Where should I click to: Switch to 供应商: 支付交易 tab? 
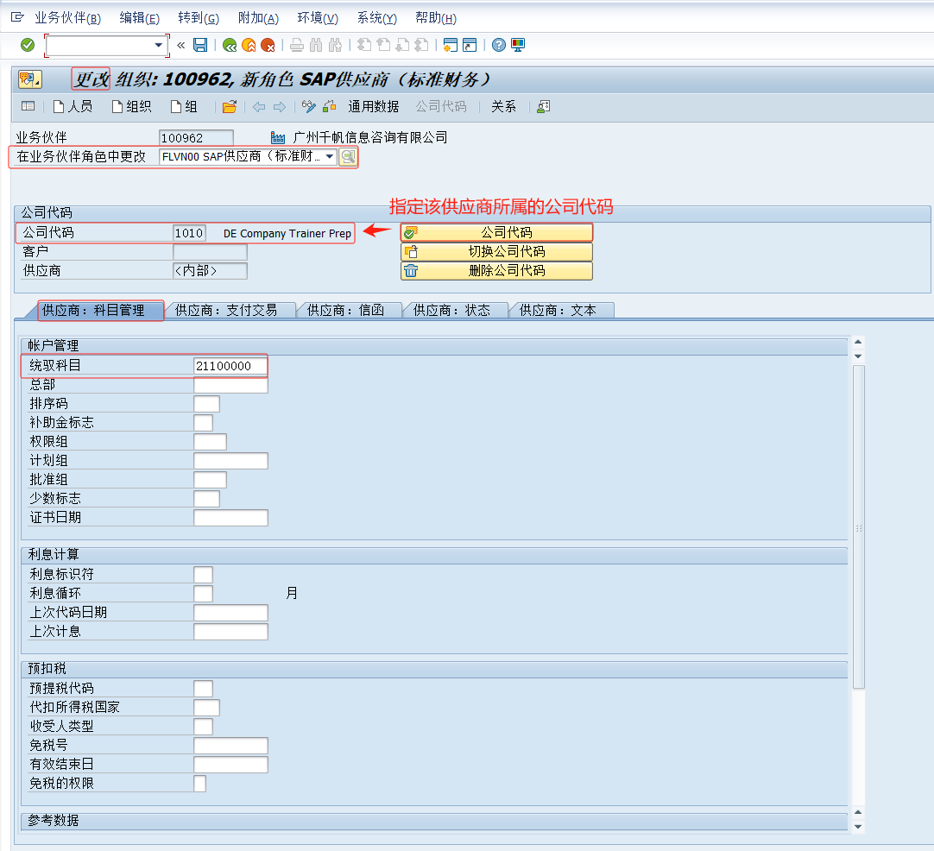[226, 310]
